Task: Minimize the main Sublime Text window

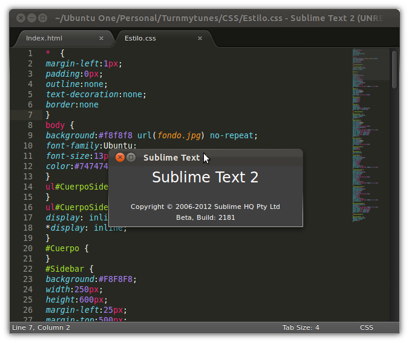Action: pos(32,18)
